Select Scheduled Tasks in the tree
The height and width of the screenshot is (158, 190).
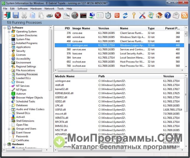[25, 101]
